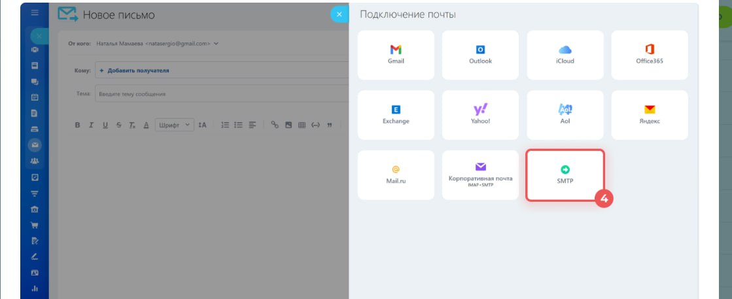The height and width of the screenshot is (299, 732).
Task: Toggle italic formatting in editor toolbar
Action: point(92,125)
